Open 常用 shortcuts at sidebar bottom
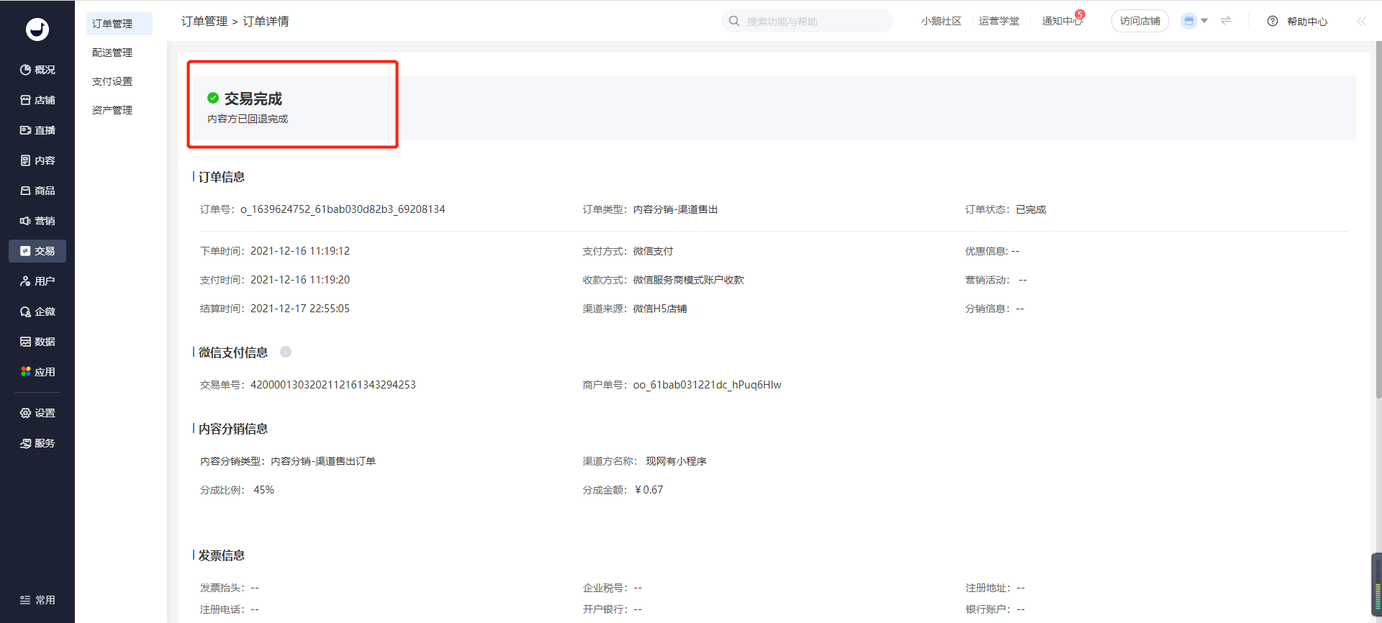Image resolution: width=1382 pixels, height=623 pixels. click(x=37, y=600)
